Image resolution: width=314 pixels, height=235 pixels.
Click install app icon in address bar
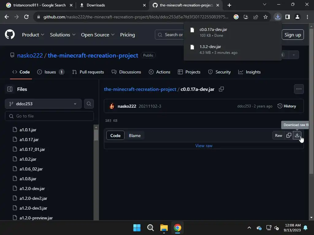[246, 17]
